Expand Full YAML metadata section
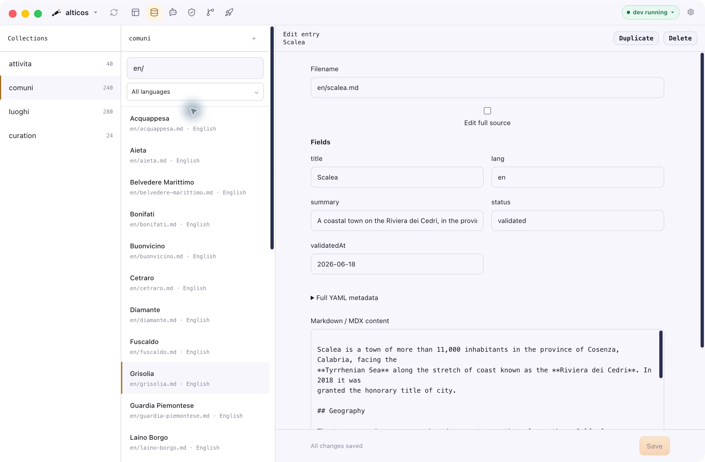705x462 pixels. 345,298
